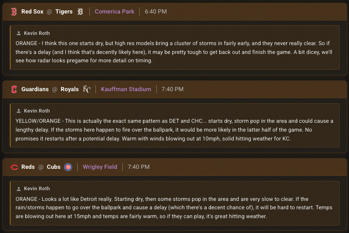The height and width of the screenshot is (233, 349).
Task: Click the Cubs team name
Action: tap(54, 167)
